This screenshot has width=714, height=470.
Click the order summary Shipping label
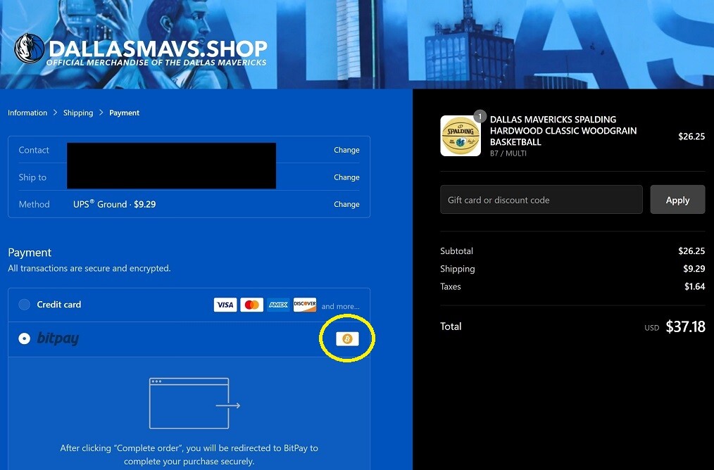458,269
